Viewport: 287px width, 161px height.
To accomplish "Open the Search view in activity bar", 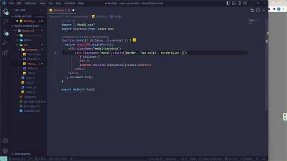I will click(5, 22).
